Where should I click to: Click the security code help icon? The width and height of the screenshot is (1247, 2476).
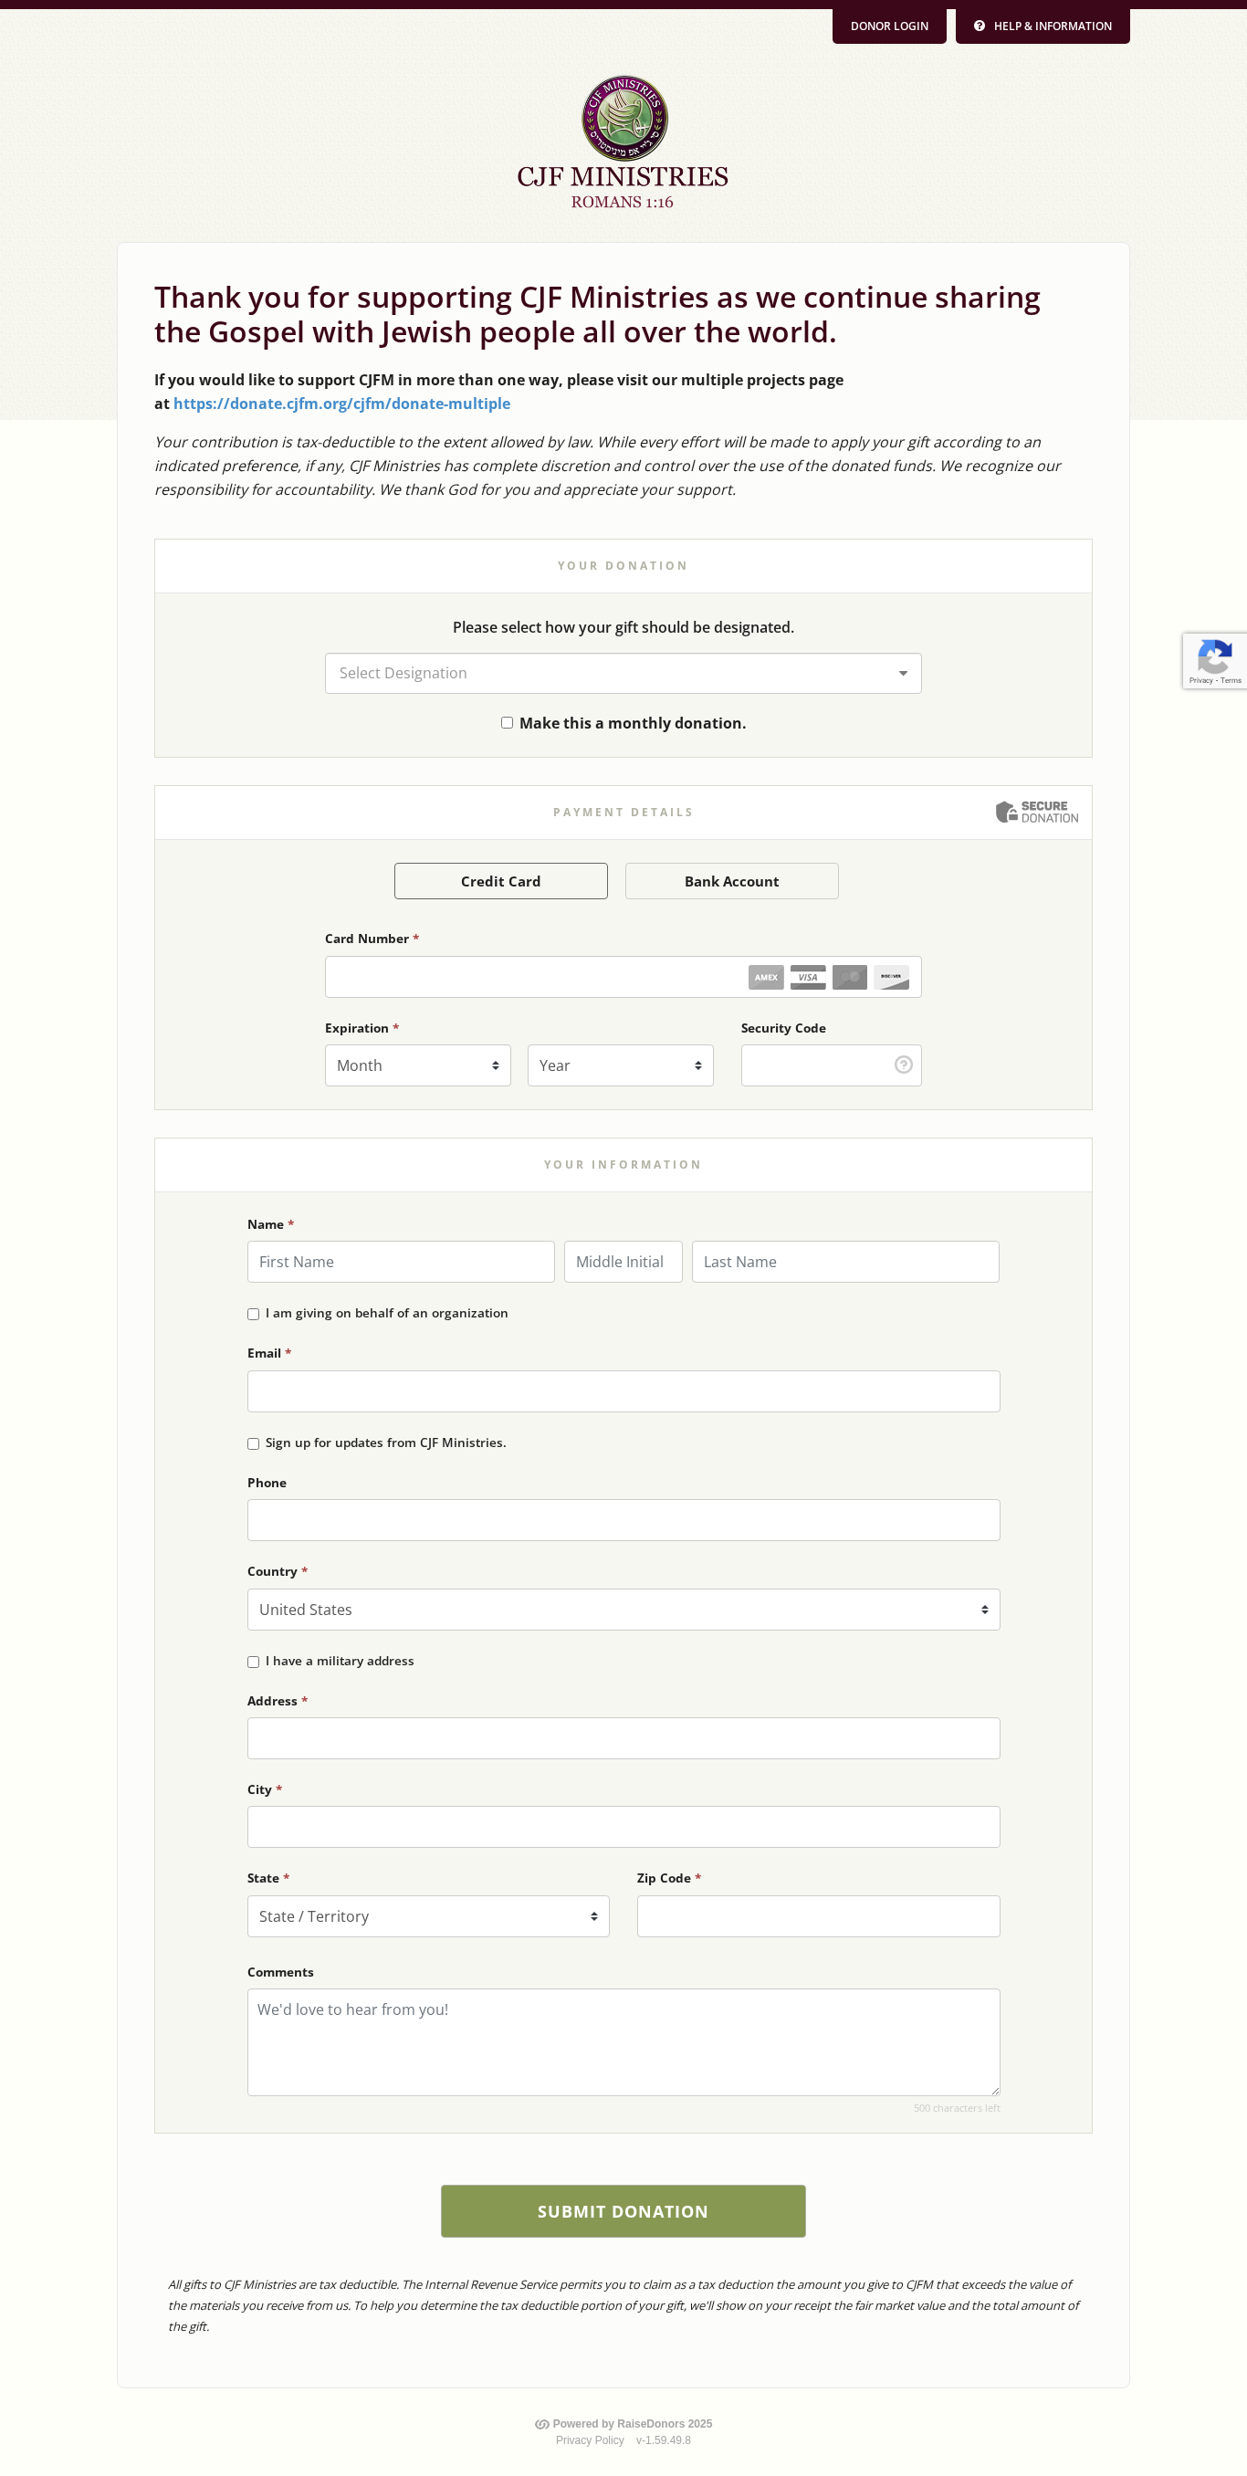click(x=903, y=1064)
